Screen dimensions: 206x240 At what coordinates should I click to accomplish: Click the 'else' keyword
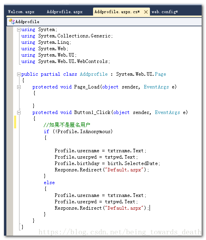(x=49, y=183)
